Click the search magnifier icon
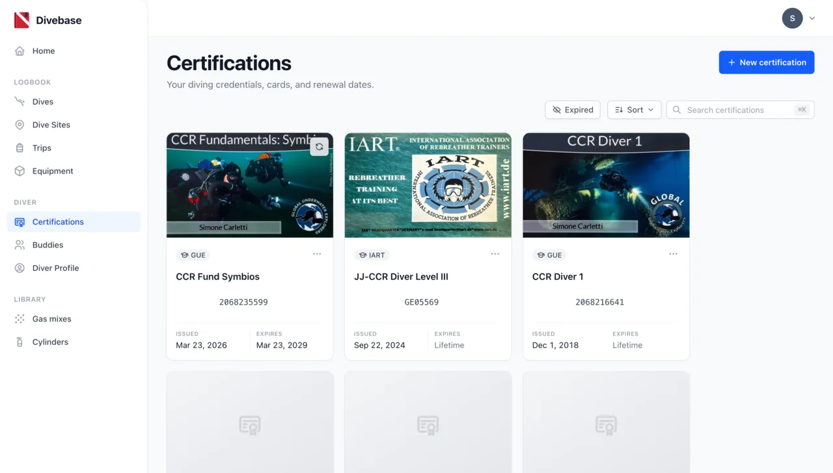 677,110
